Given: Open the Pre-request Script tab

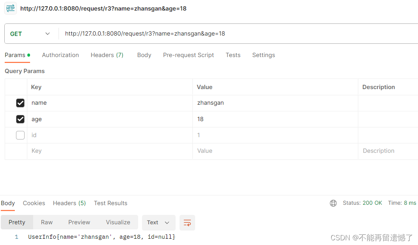Looking at the screenshot, I should tap(189, 55).
